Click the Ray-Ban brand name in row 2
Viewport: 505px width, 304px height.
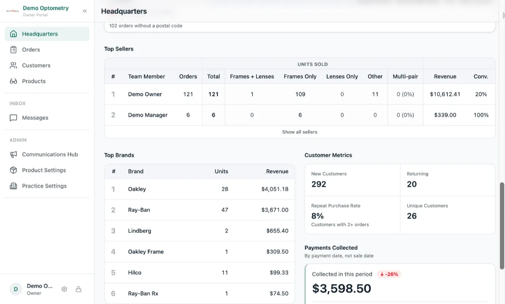[x=139, y=210]
